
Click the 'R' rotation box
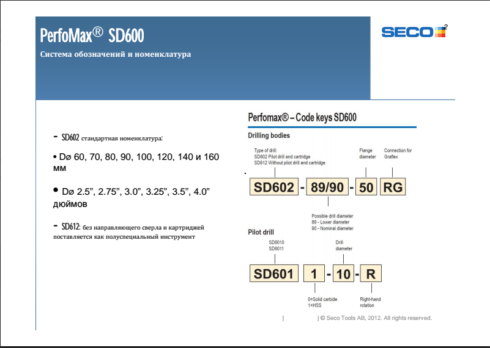coord(371,274)
